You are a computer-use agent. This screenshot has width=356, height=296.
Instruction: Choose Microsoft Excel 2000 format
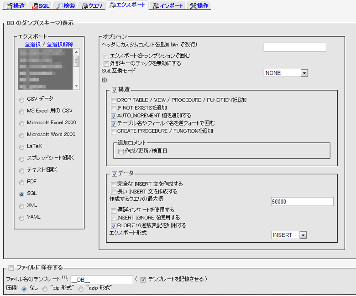pos(21,123)
